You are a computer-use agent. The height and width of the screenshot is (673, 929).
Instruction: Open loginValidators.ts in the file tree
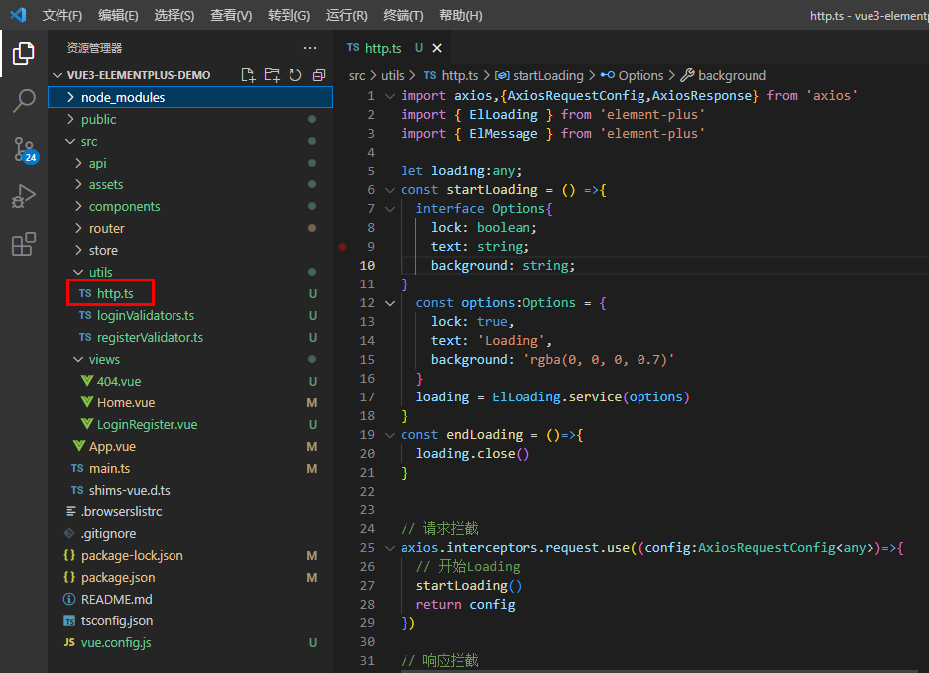click(x=190, y=315)
